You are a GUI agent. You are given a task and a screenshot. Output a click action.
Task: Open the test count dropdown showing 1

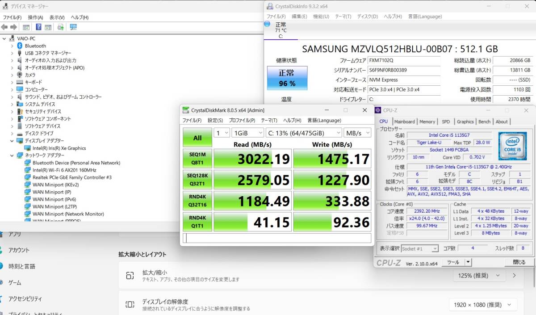tap(222, 133)
